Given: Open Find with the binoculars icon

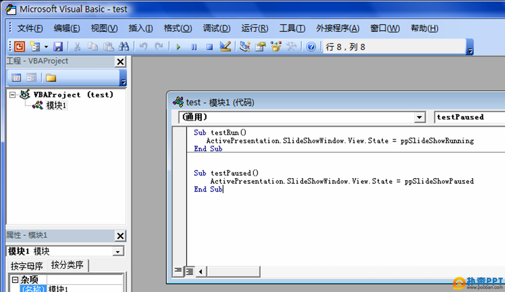Looking at the screenshot, I should click(124, 47).
